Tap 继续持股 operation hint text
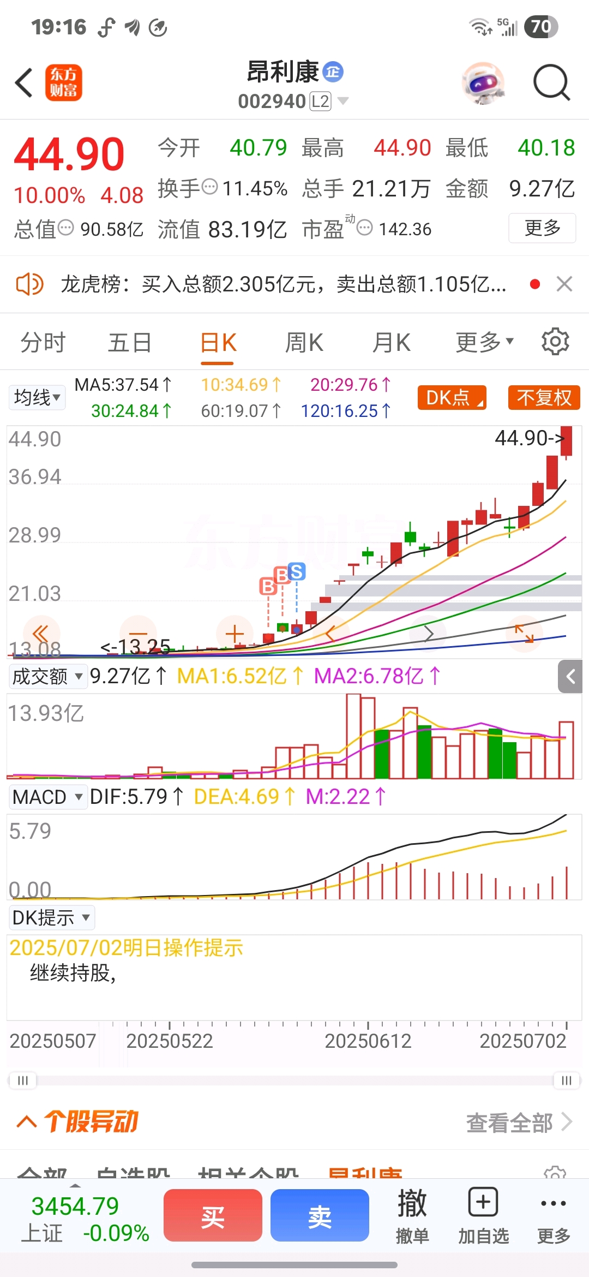Viewport: 589px width, 1277px height. tap(73, 972)
